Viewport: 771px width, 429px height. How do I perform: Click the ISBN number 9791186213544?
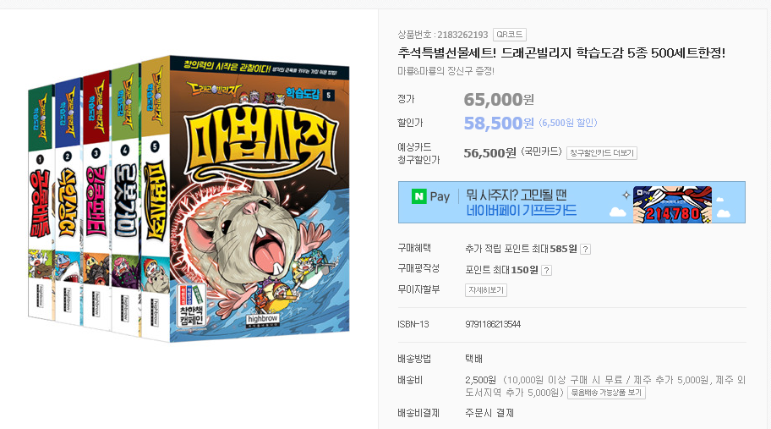pyautogui.click(x=493, y=324)
